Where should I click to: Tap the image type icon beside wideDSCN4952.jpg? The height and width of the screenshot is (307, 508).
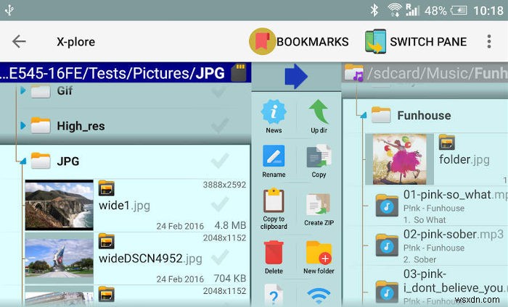click(107, 241)
